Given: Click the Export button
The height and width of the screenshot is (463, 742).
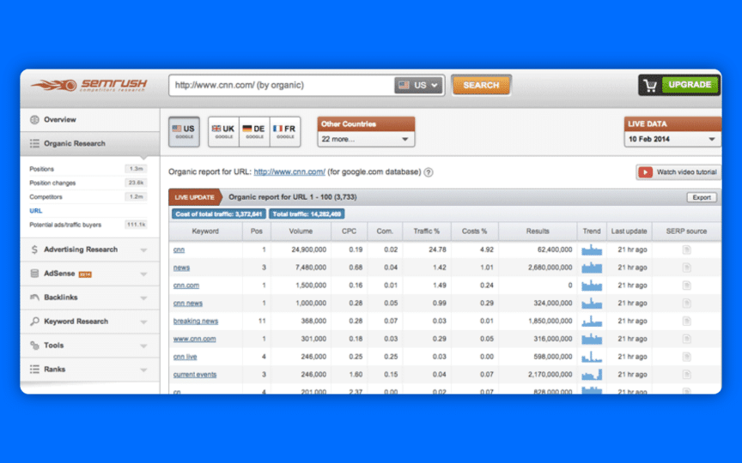Looking at the screenshot, I should 702,197.
